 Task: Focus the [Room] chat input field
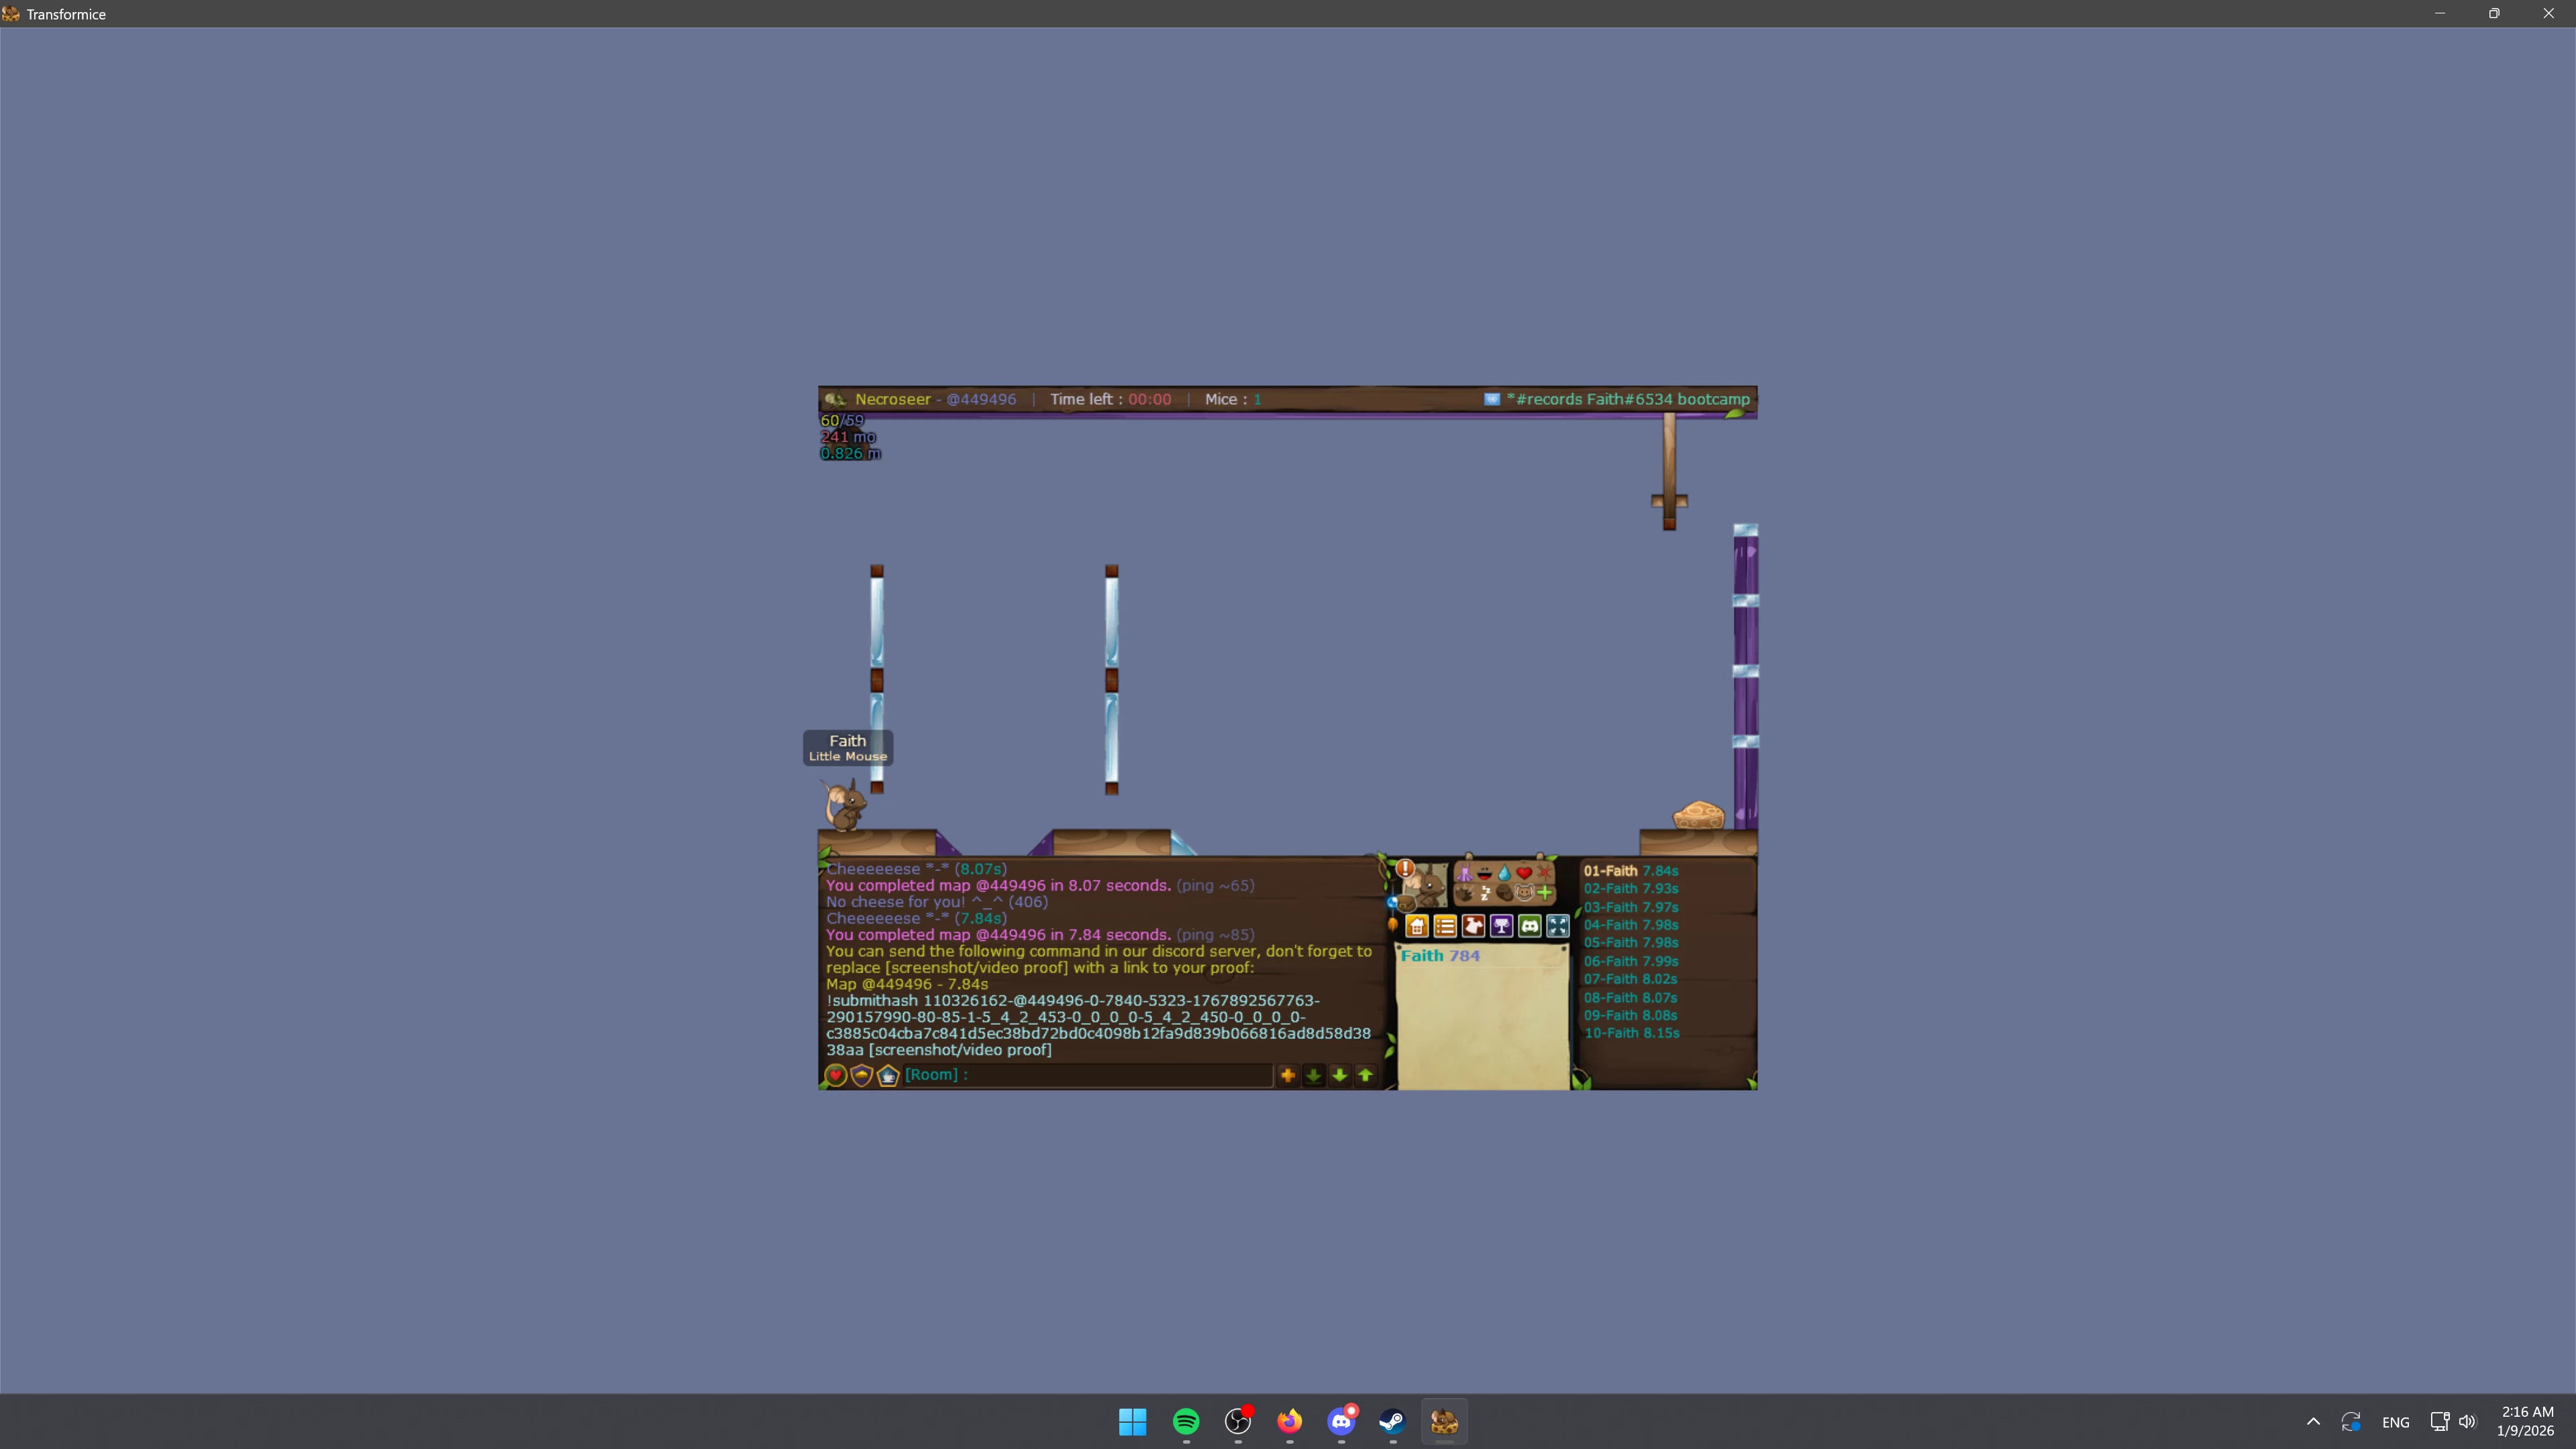(x=1088, y=1075)
